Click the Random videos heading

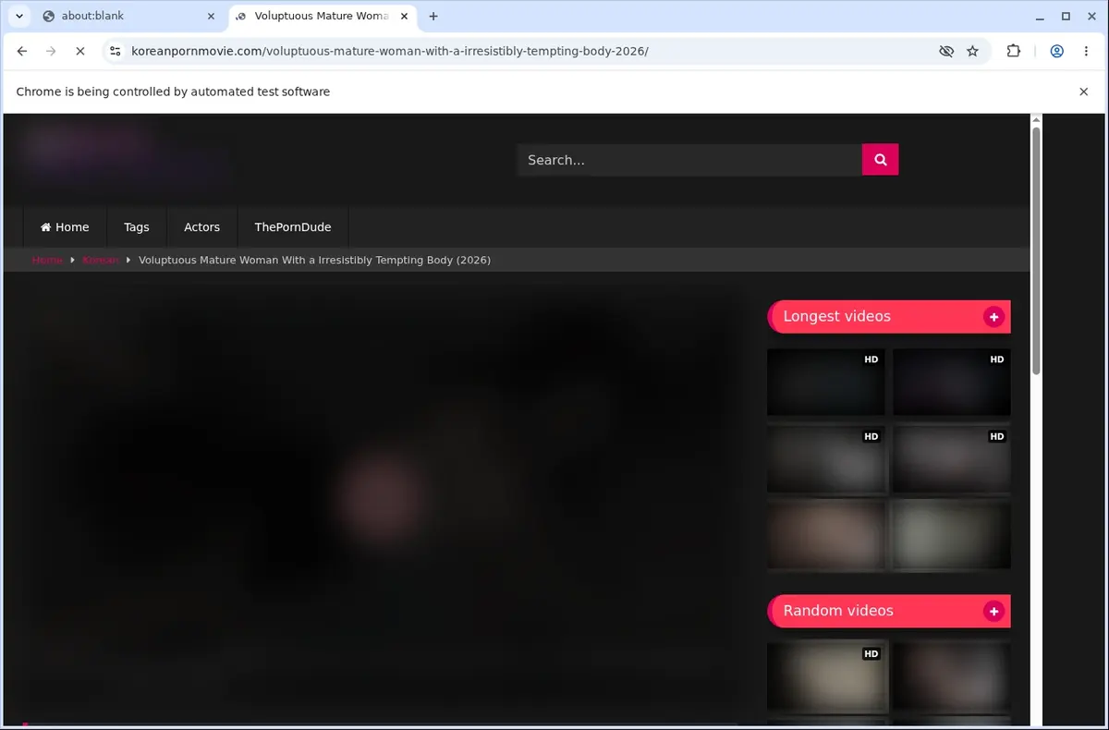838,611
